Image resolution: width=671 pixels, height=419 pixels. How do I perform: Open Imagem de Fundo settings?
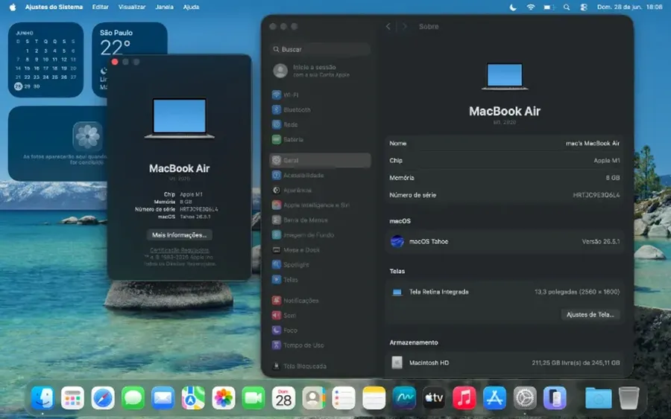(x=320, y=235)
